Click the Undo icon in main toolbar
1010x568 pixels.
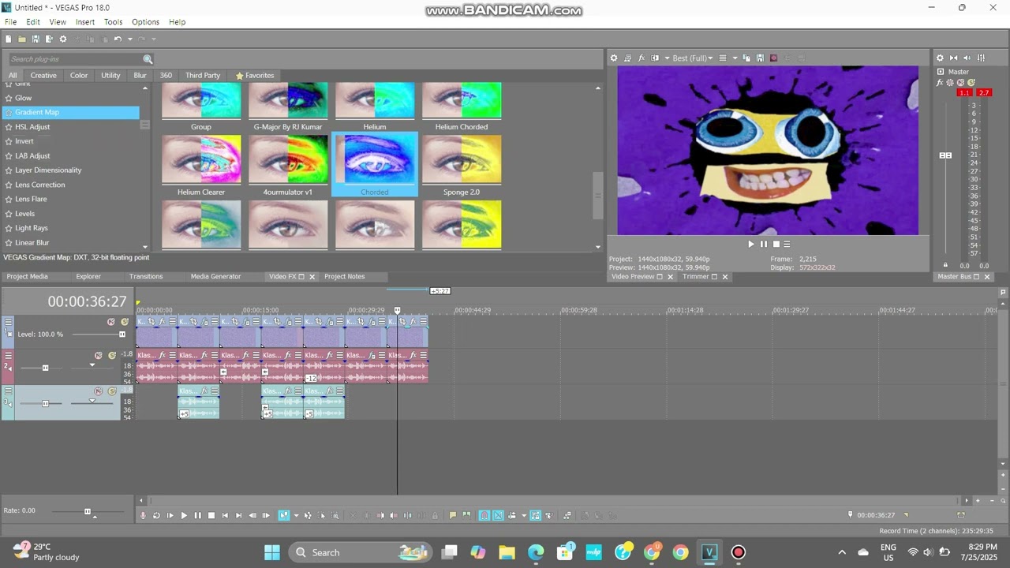pyautogui.click(x=118, y=39)
